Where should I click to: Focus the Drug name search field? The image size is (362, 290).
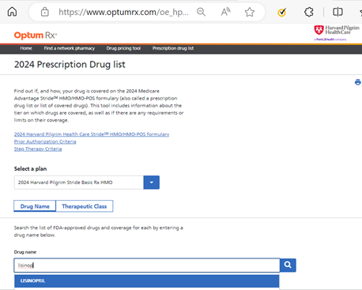[147, 266]
